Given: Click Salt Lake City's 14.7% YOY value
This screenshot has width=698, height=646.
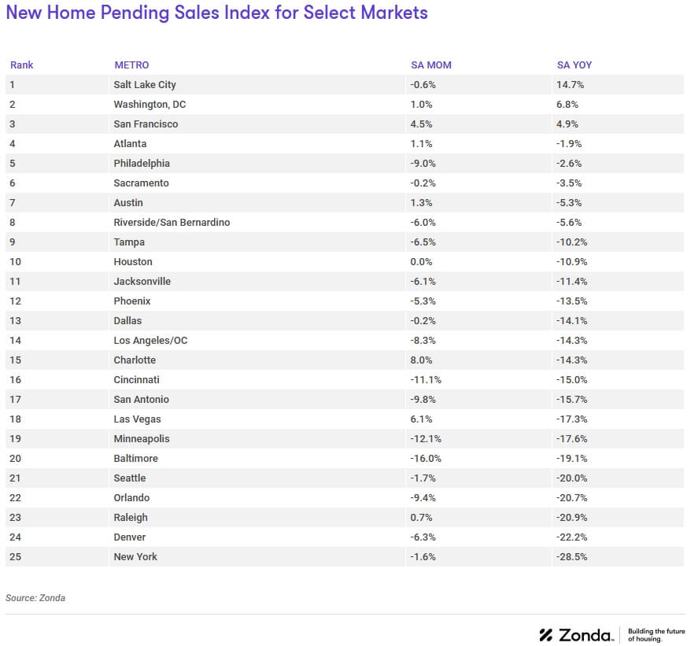Looking at the screenshot, I should (570, 85).
